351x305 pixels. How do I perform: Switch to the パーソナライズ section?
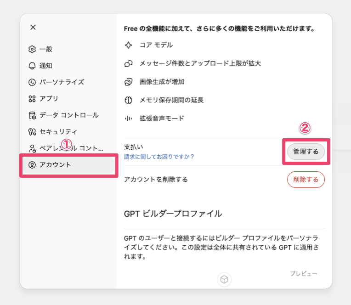[x=69, y=82]
